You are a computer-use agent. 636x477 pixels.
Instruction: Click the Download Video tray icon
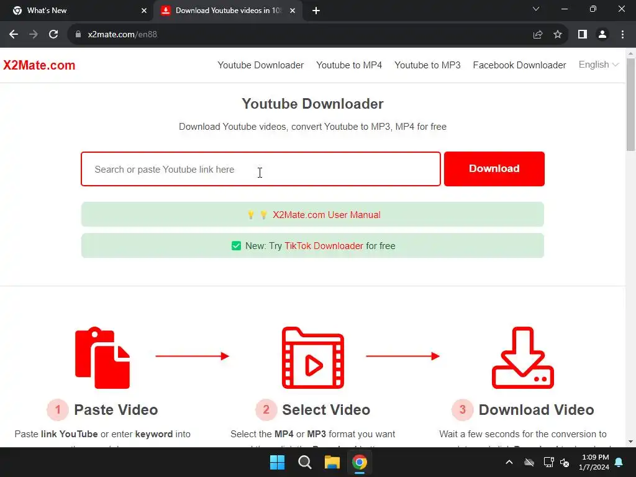tap(523, 358)
